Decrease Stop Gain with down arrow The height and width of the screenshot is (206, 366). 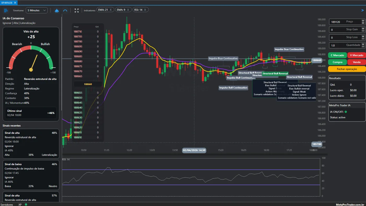(x=363, y=31)
